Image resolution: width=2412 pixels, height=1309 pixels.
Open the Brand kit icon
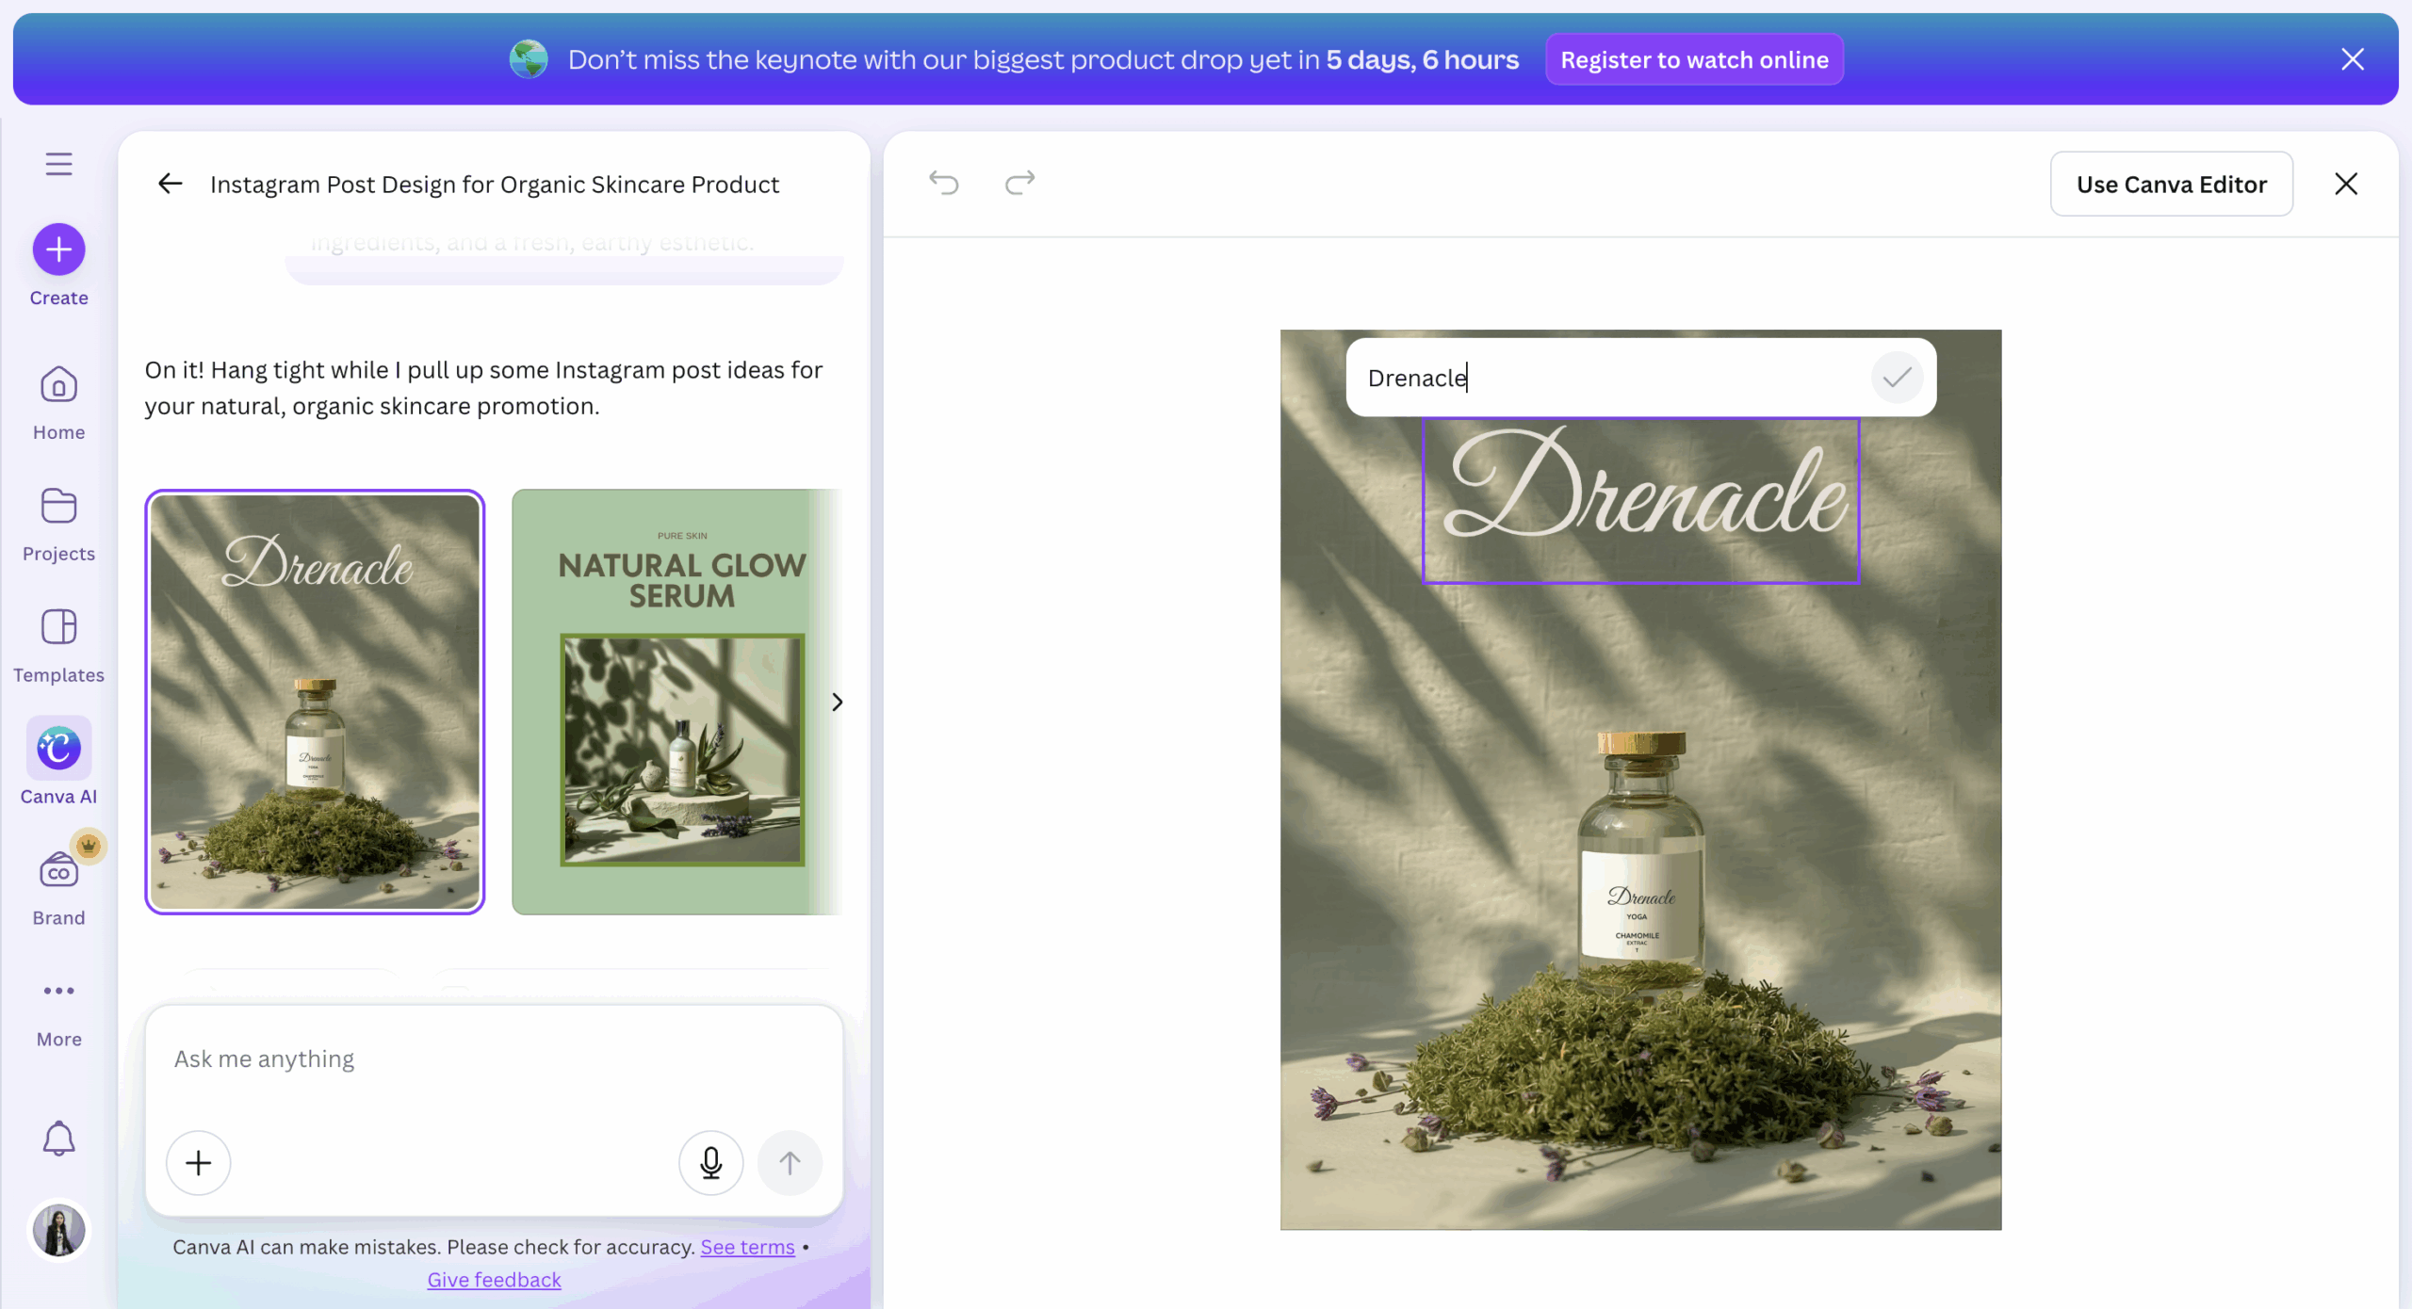coord(58,887)
